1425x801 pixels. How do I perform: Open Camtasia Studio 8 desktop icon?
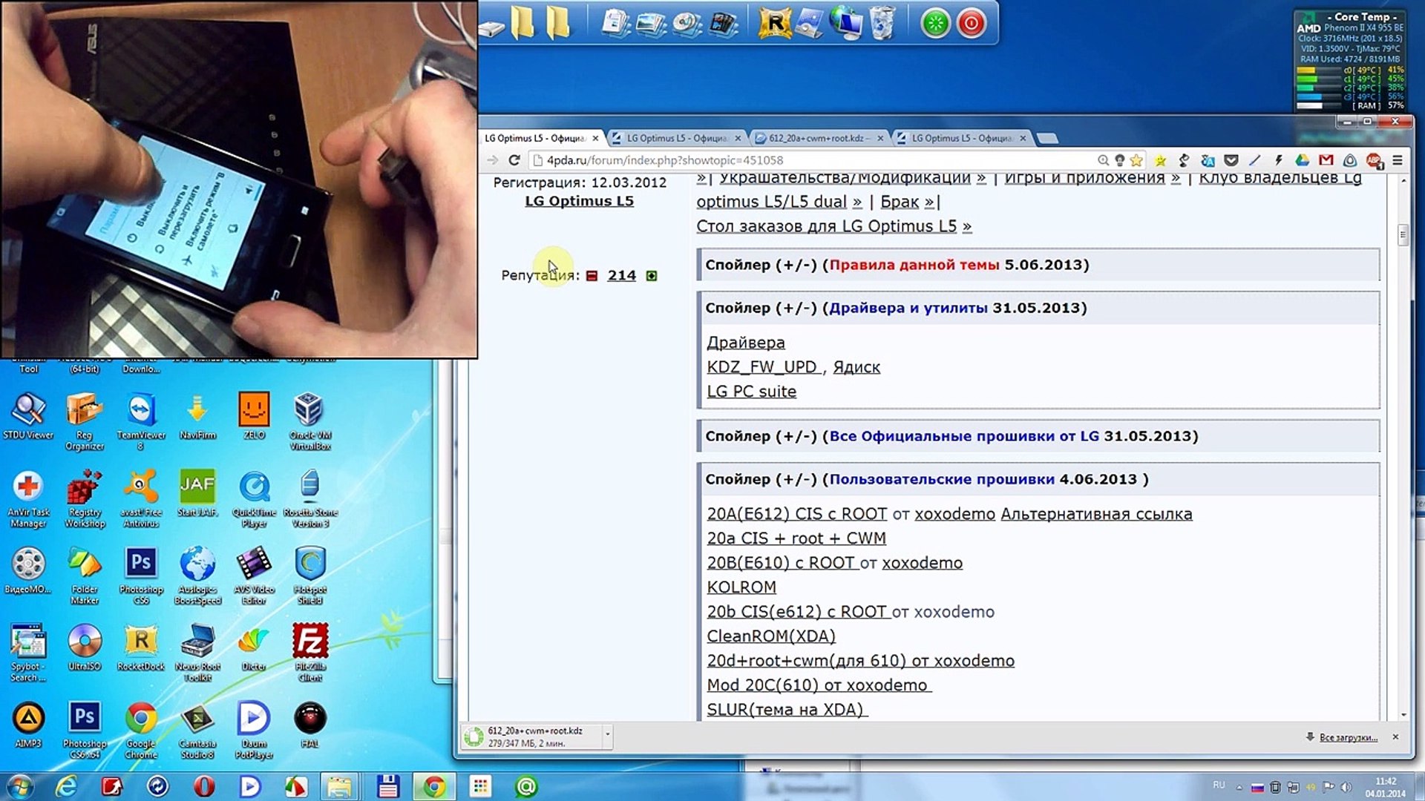pyautogui.click(x=197, y=730)
